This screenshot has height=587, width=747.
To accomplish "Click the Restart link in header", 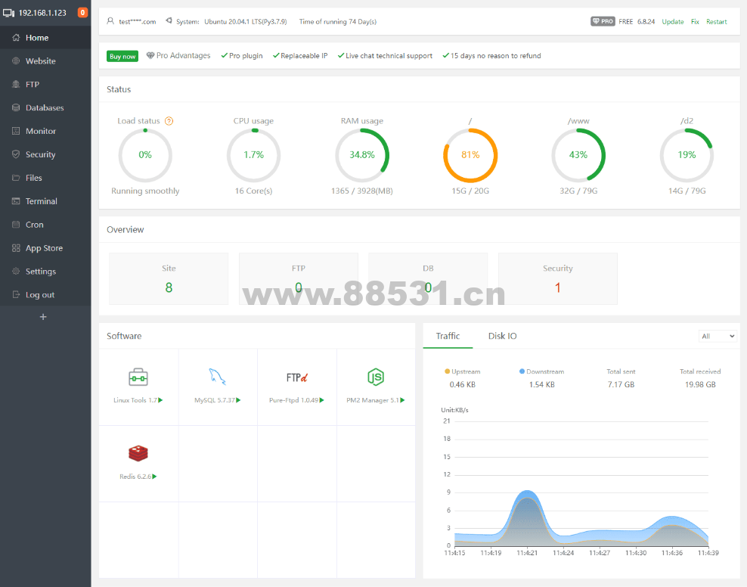I will pyautogui.click(x=716, y=22).
